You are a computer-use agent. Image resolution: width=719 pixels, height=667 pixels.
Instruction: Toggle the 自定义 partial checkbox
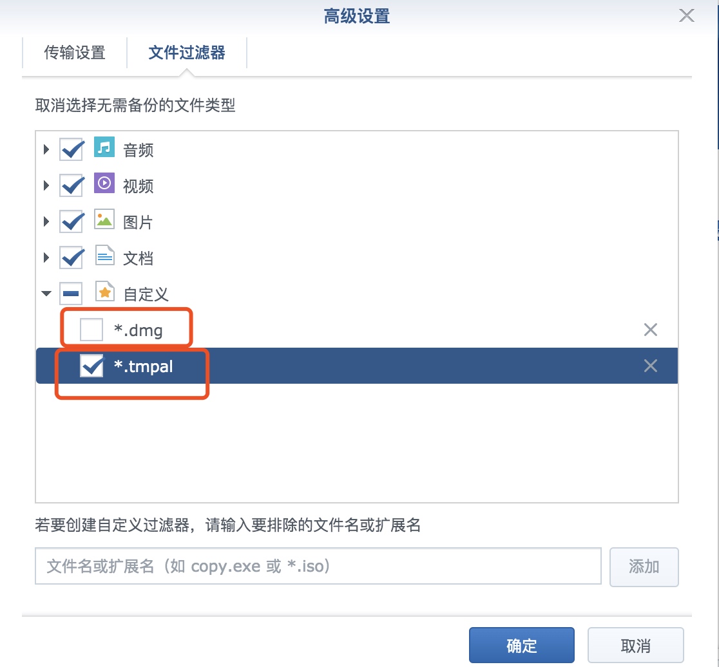pos(71,294)
